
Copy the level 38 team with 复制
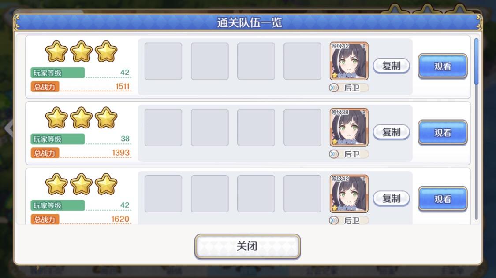coord(392,132)
